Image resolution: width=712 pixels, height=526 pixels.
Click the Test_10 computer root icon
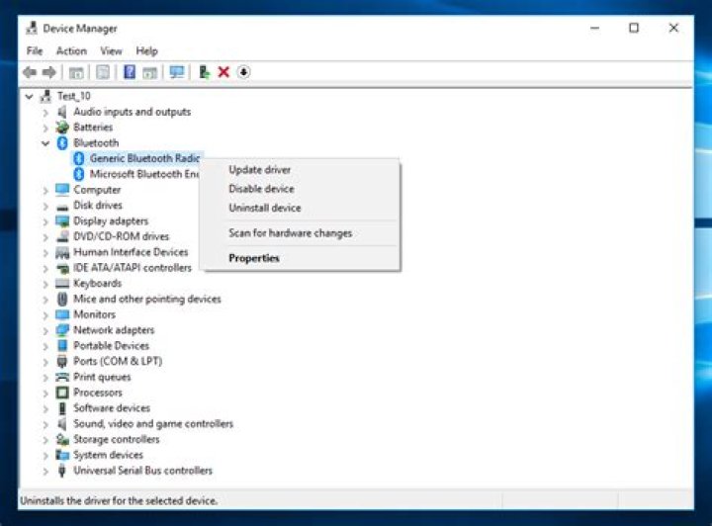coord(45,96)
